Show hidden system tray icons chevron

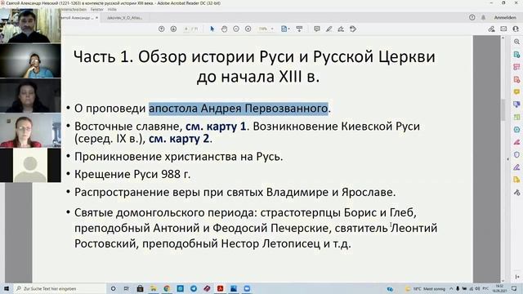[451, 288]
